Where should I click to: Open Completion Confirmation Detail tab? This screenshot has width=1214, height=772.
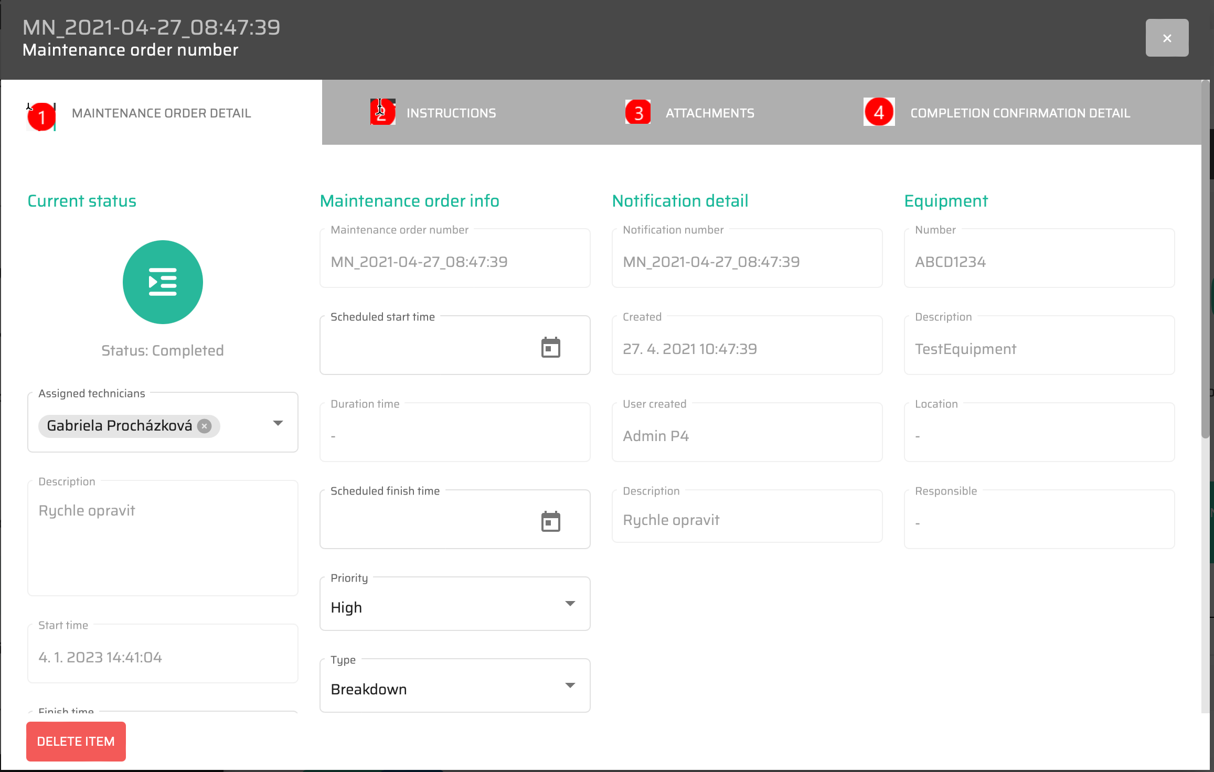tap(1020, 113)
